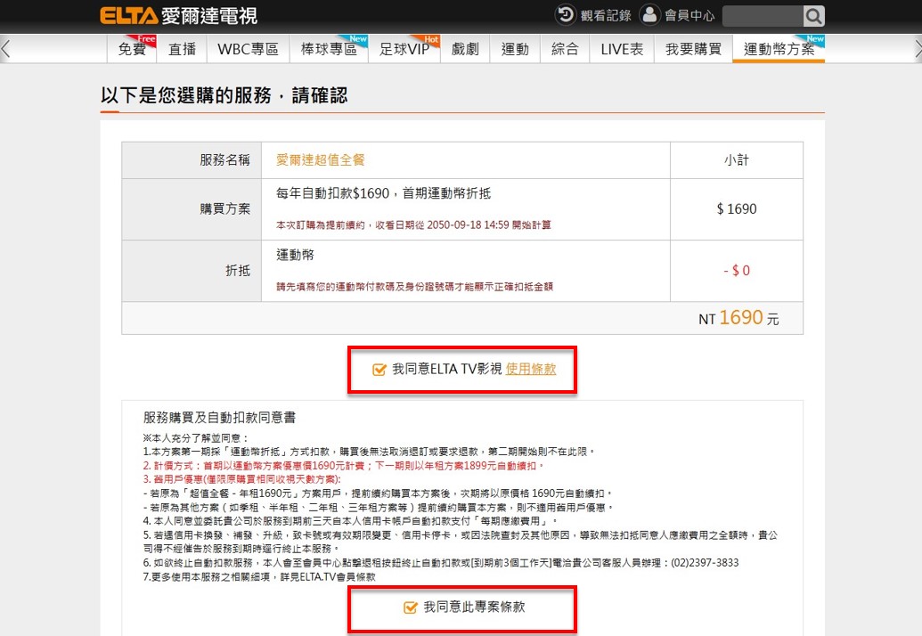Click the 觀看記錄 text link
This screenshot has width=922, height=636.
(606, 15)
